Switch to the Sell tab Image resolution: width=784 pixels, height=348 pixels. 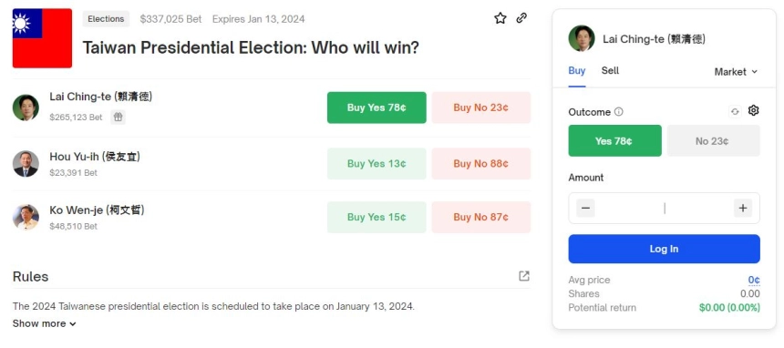pyautogui.click(x=610, y=70)
